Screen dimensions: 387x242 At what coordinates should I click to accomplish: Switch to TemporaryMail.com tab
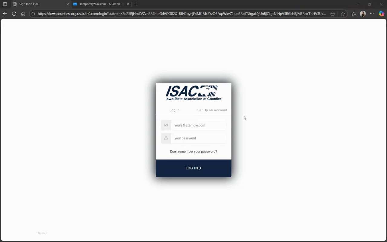click(x=101, y=4)
